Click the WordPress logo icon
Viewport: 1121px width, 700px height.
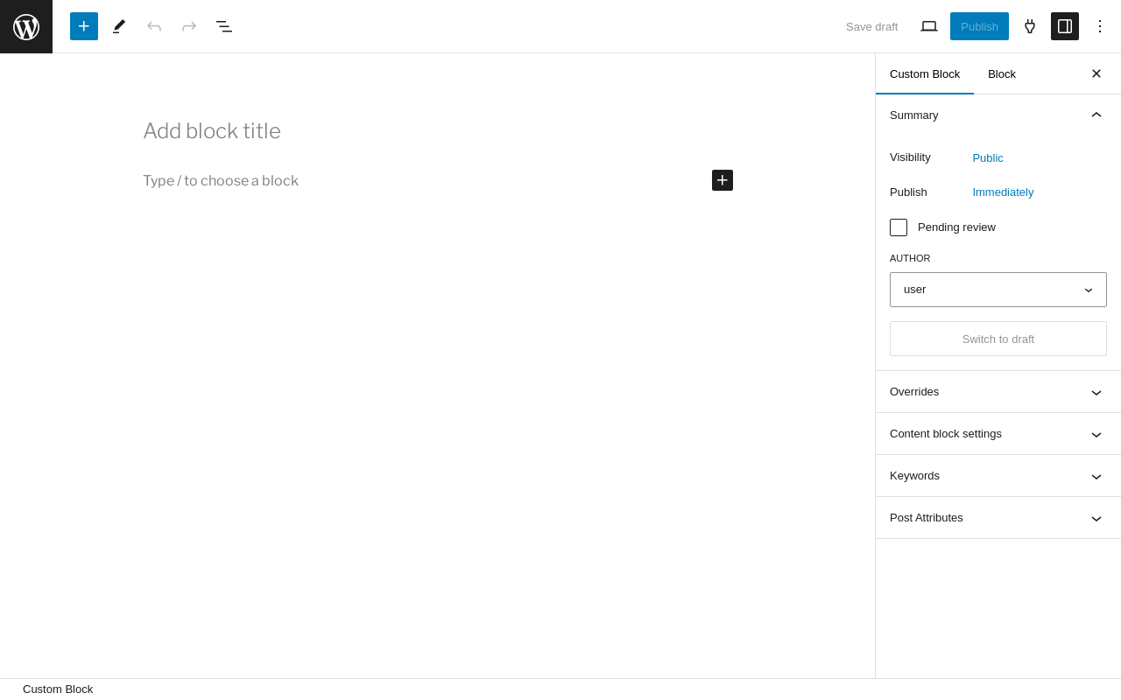(26, 26)
